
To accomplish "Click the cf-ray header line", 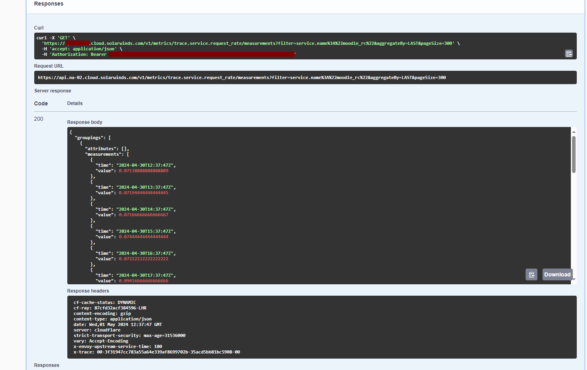I will coord(110,308).
